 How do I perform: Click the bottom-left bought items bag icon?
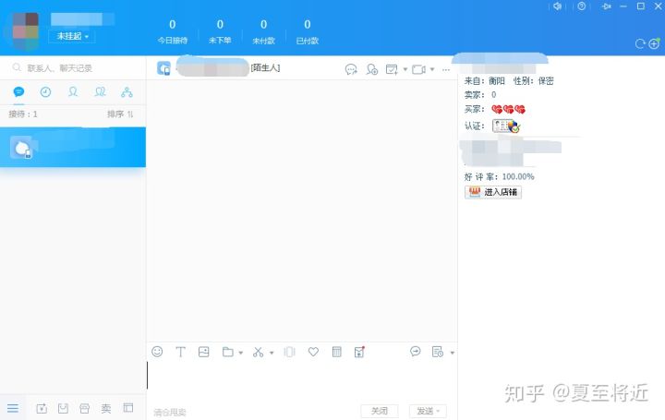(x=63, y=408)
